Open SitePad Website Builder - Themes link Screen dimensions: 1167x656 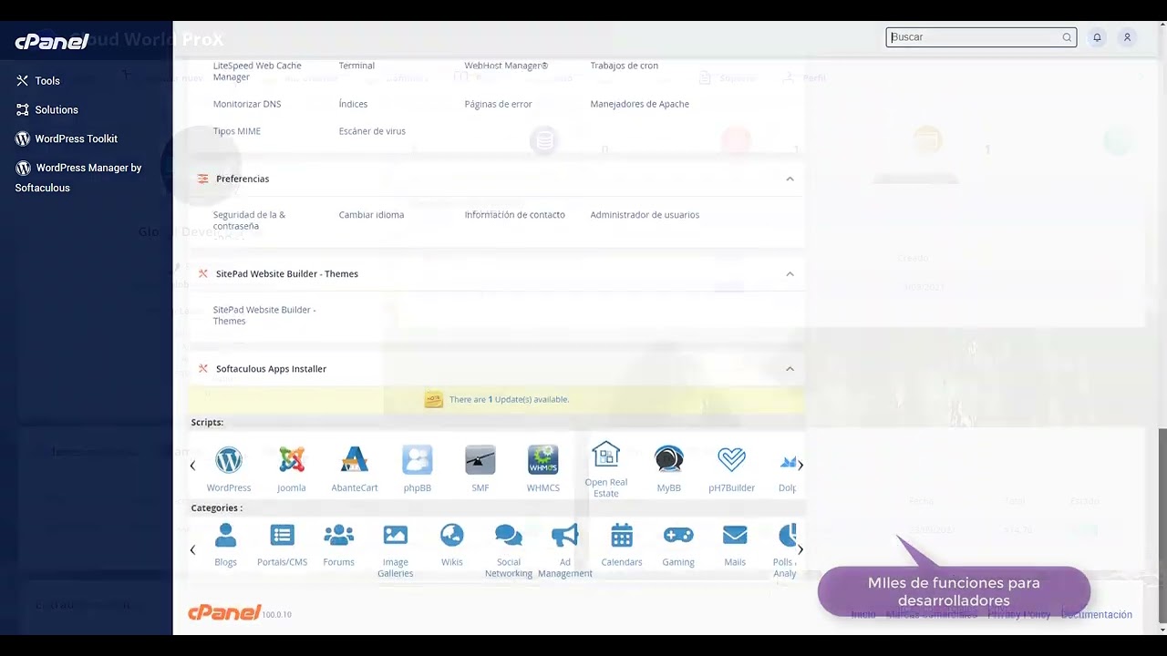(264, 315)
